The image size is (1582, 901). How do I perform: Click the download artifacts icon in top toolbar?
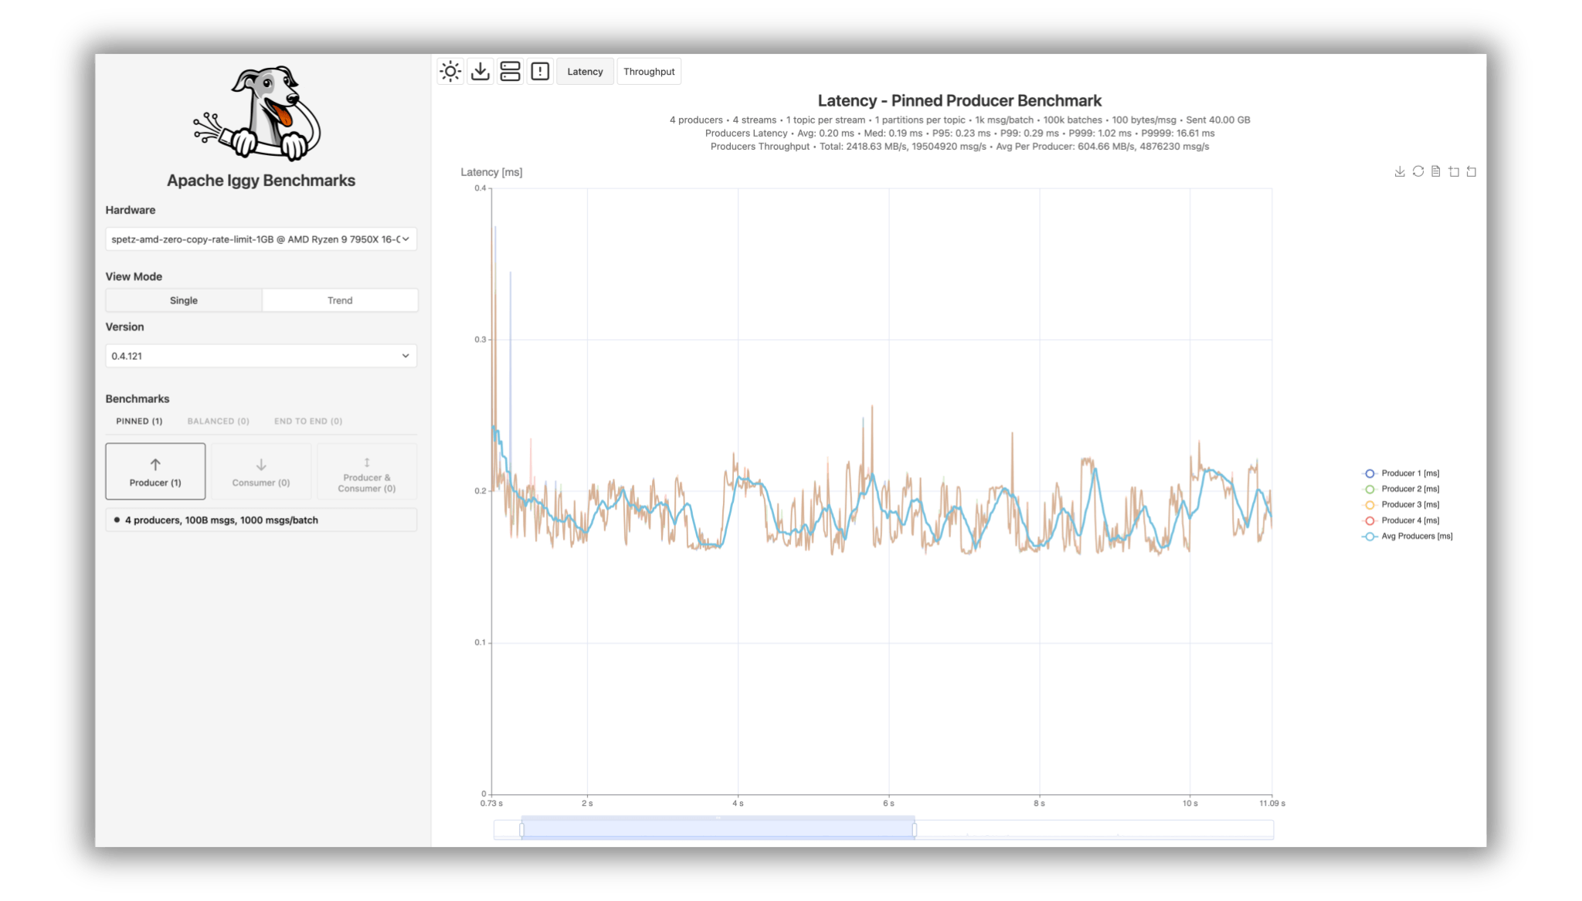tap(480, 72)
